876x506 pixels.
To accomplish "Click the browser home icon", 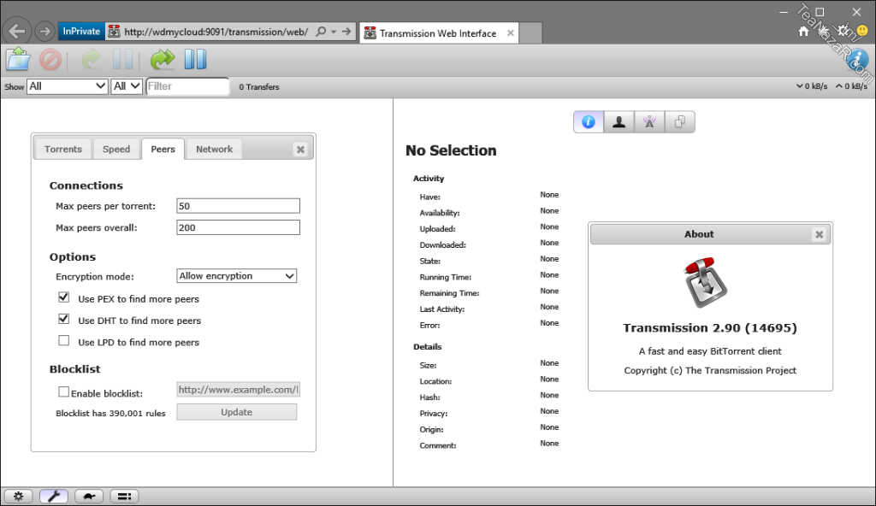I will [803, 32].
